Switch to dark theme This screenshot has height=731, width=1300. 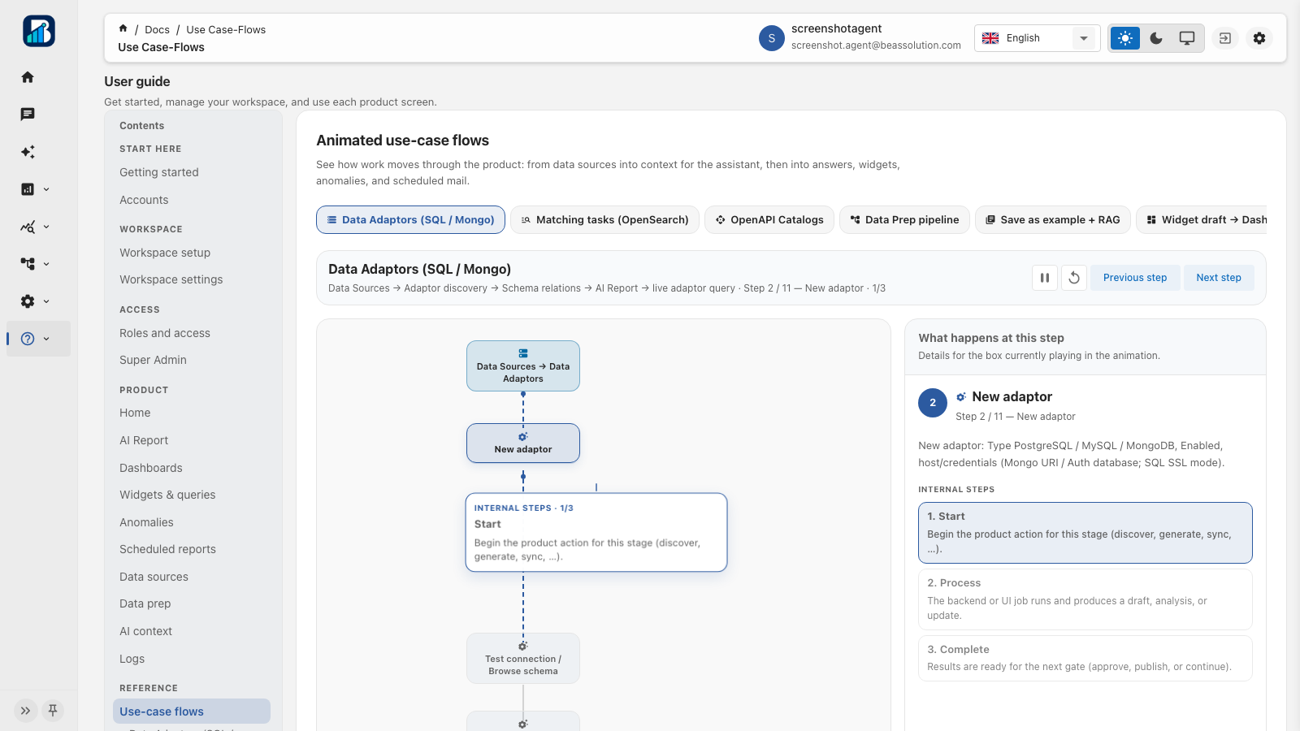click(1156, 38)
